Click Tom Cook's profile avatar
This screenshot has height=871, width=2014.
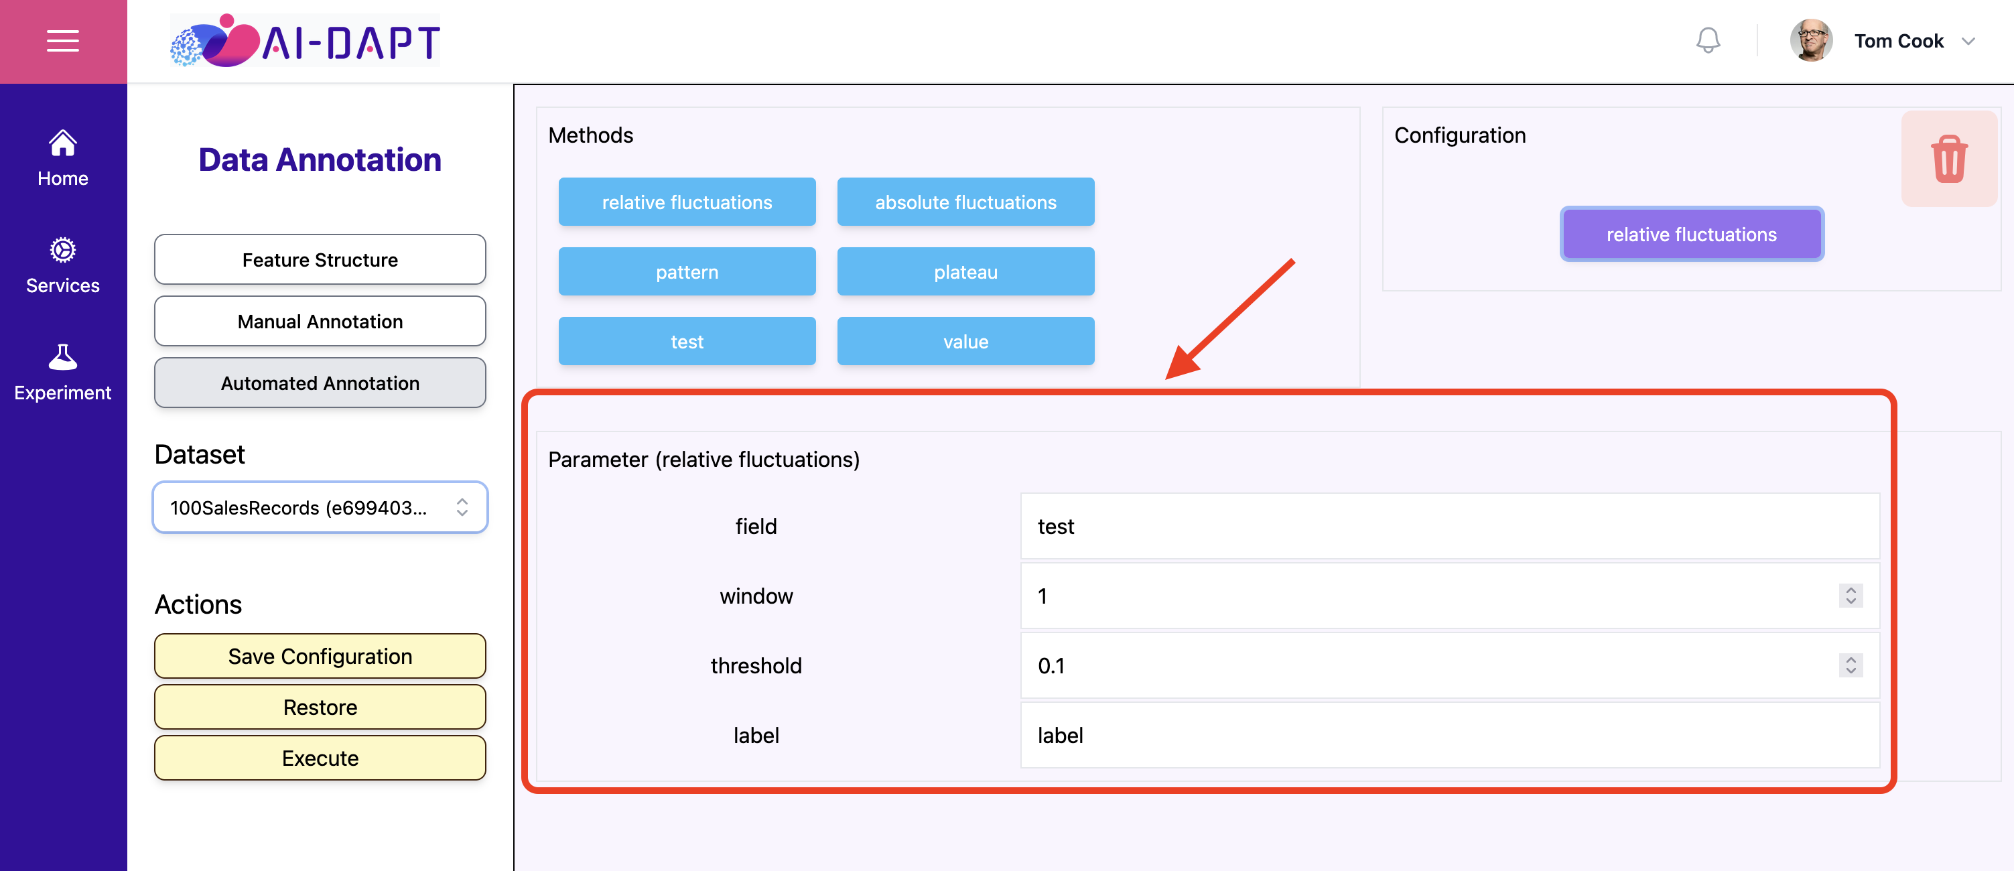click(x=1812, y=41)
